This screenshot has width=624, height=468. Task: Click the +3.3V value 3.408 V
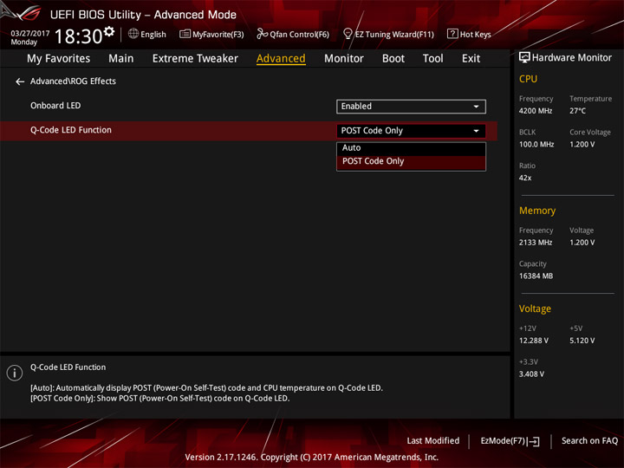click(x=531, y=374)
